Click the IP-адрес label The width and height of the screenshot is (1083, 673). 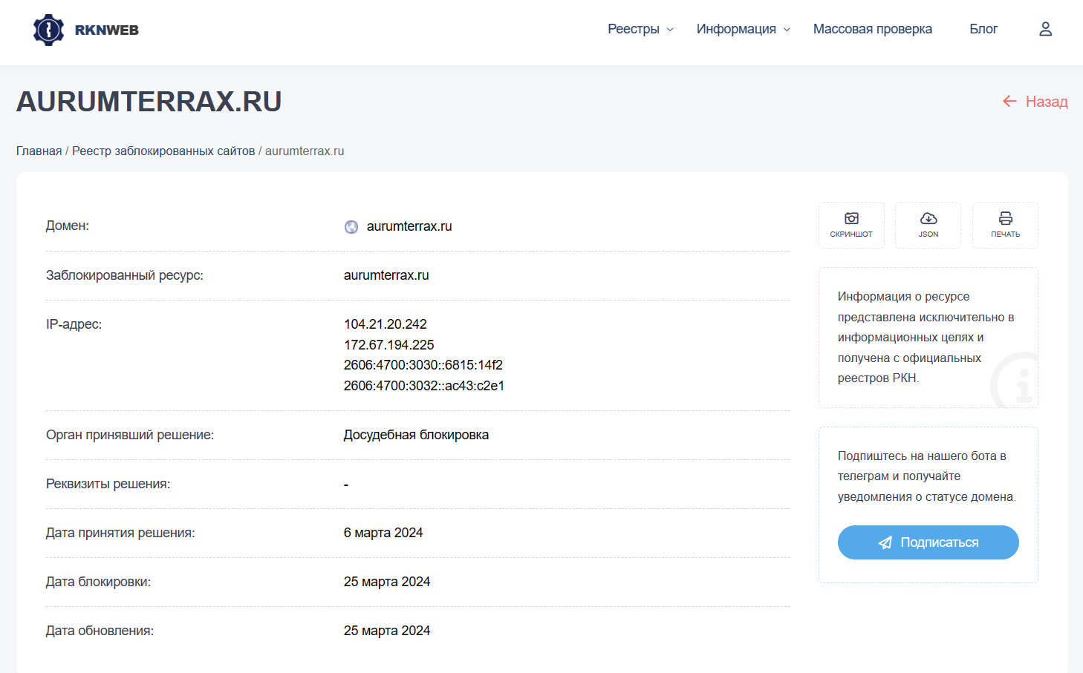(x=74, y=324)
